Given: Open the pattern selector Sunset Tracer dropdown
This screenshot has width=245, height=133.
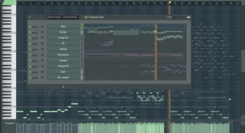Looking at the screenshot, I should tap(63, 17).
